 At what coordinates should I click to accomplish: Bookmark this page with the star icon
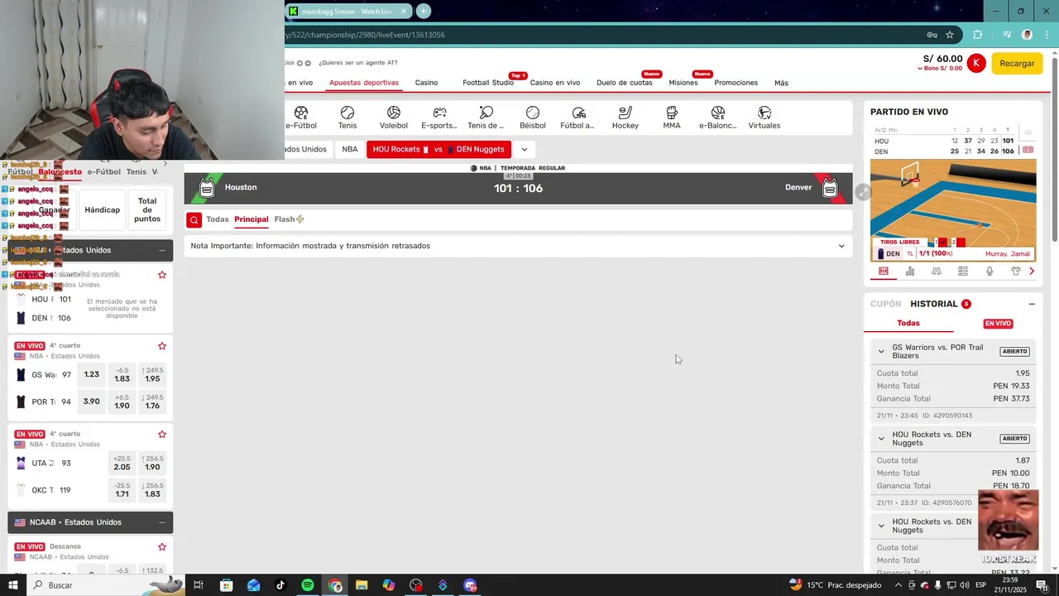(x=950, y=35)
